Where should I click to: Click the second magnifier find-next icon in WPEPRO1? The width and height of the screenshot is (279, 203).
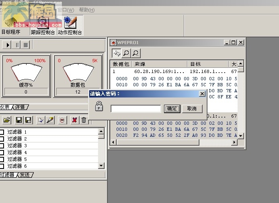(x=135, y=53)
